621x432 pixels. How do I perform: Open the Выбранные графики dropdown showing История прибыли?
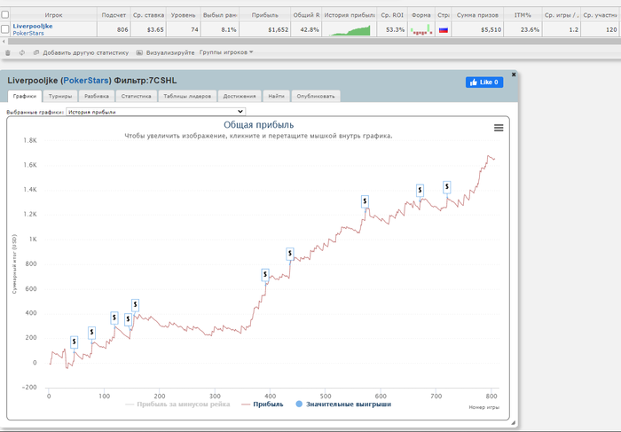(155, 112)
